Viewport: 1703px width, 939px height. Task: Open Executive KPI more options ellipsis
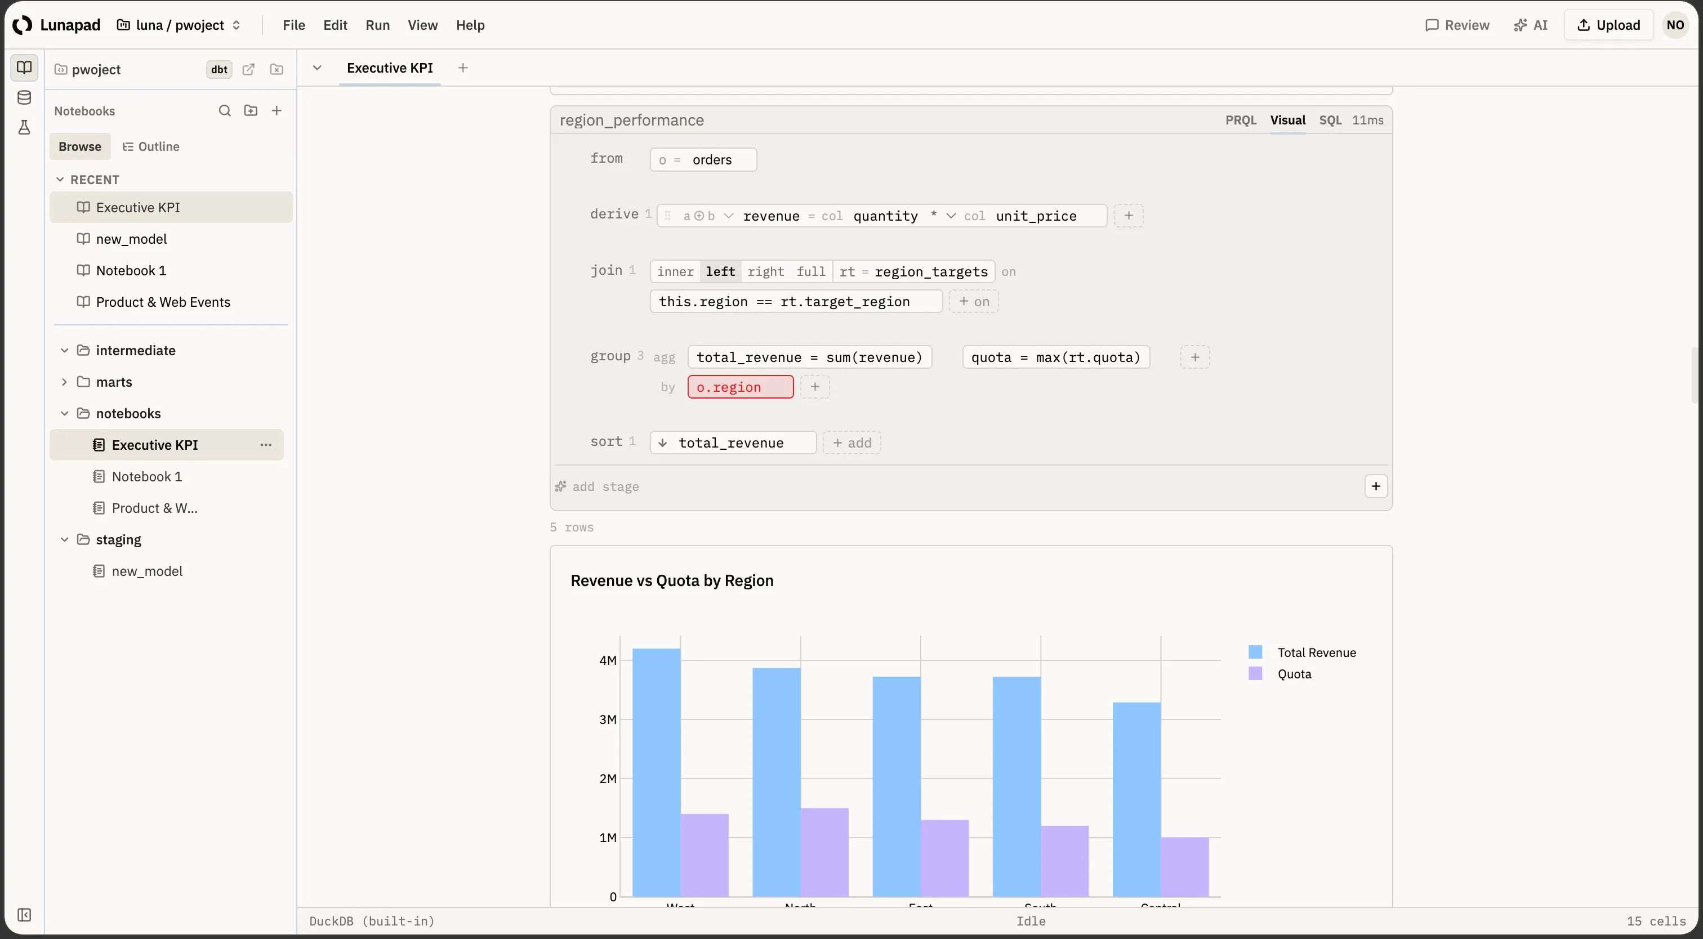(266, 445)
